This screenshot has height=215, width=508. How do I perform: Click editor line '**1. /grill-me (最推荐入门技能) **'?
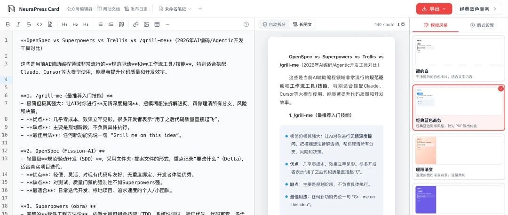click(66, 95)
